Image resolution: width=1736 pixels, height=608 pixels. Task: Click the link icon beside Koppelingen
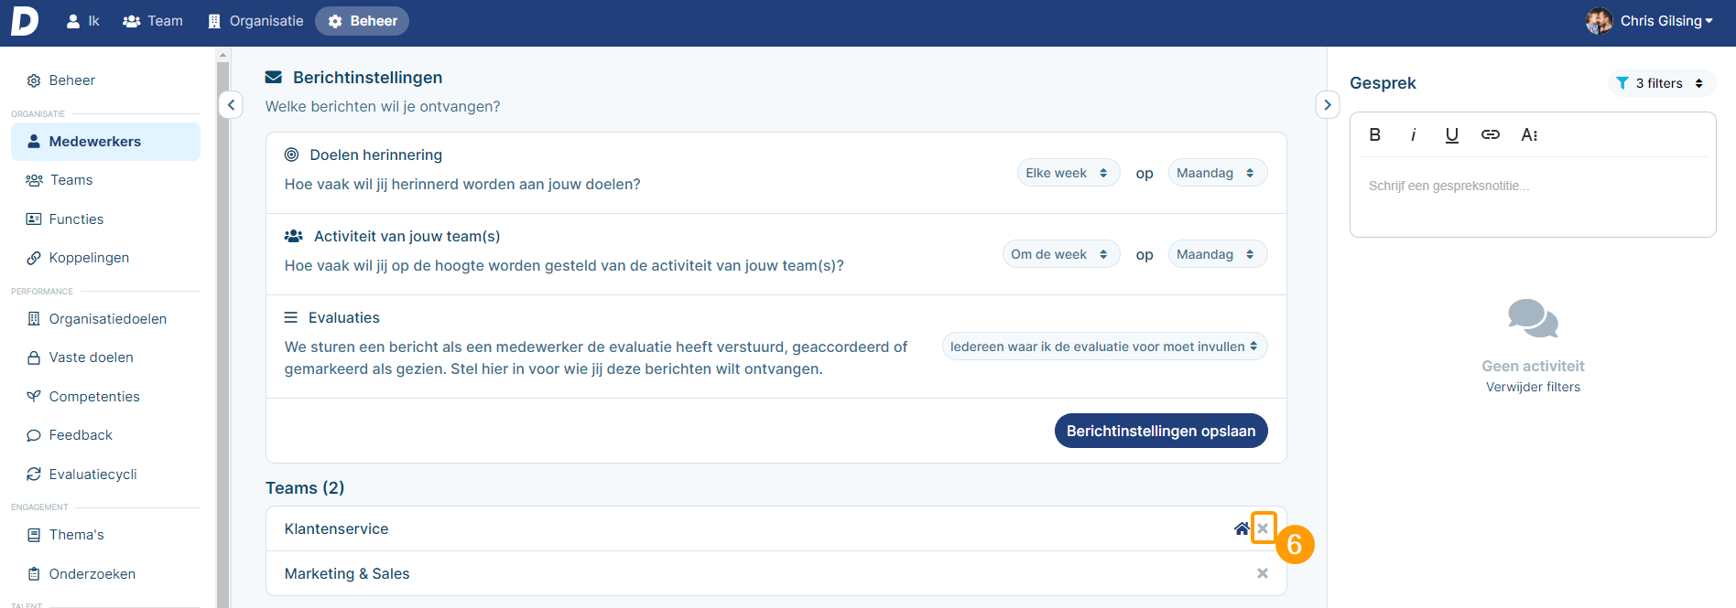pos(34,258)
